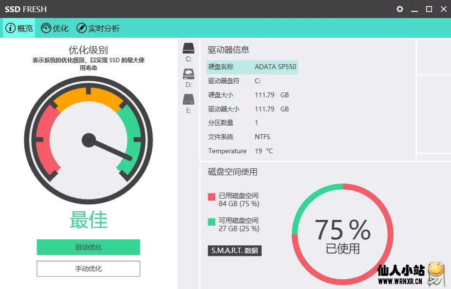Click the red 已用磁盘空间 legend swatch

pyautogui.click(x=211, y=197)
